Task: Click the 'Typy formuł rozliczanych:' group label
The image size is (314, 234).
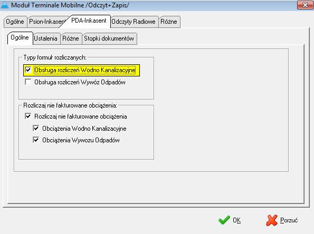Action: pos(55,57)
